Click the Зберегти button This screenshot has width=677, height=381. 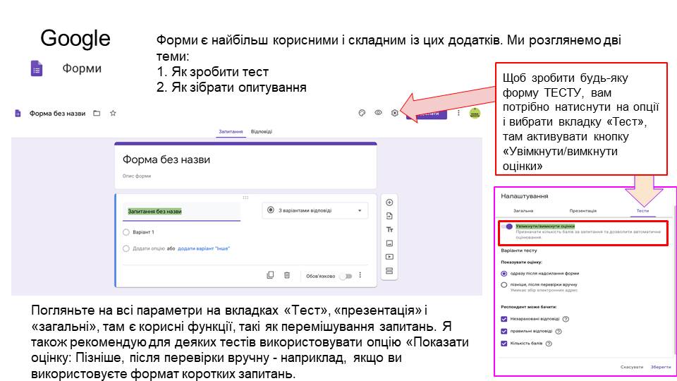click(660, 367)
